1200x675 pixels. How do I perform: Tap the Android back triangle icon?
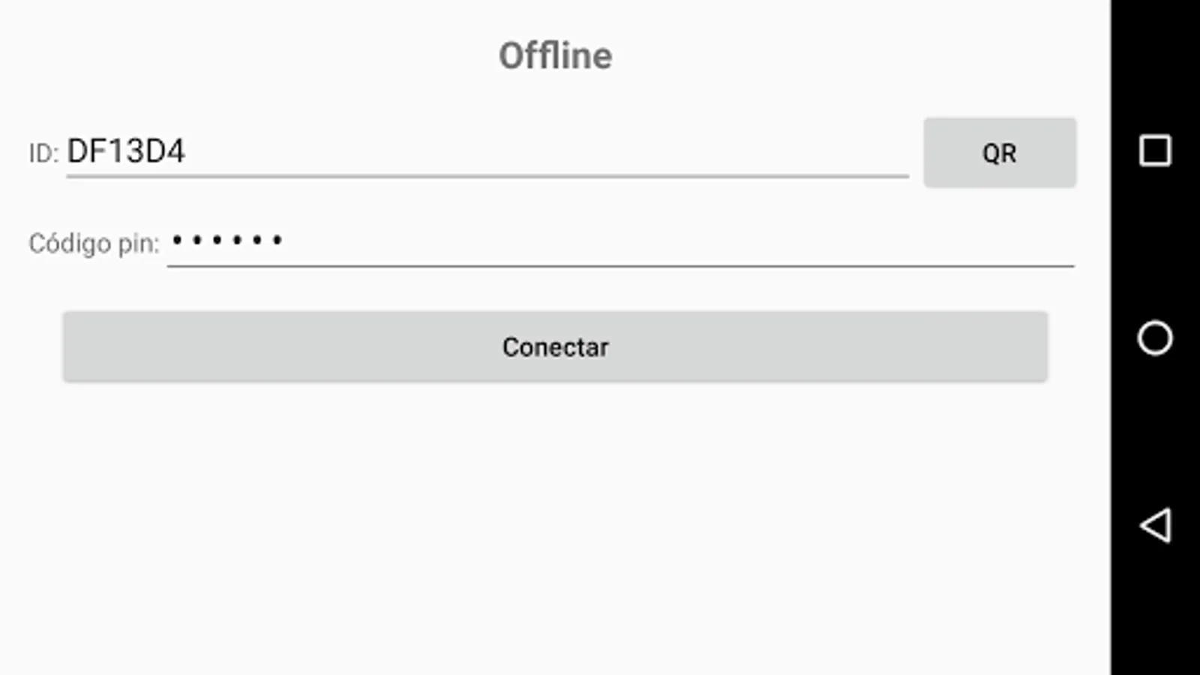[x=1155, y=525]
